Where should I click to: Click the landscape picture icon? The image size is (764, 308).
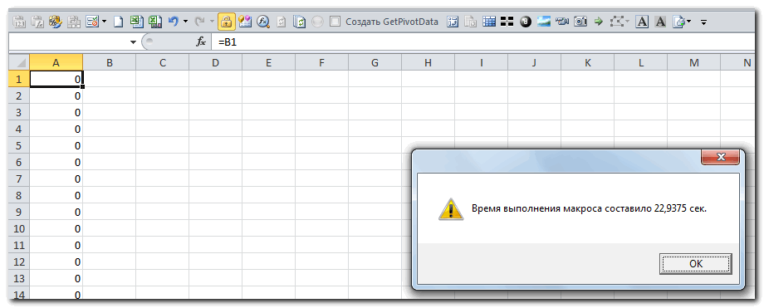tap(544, 22)
